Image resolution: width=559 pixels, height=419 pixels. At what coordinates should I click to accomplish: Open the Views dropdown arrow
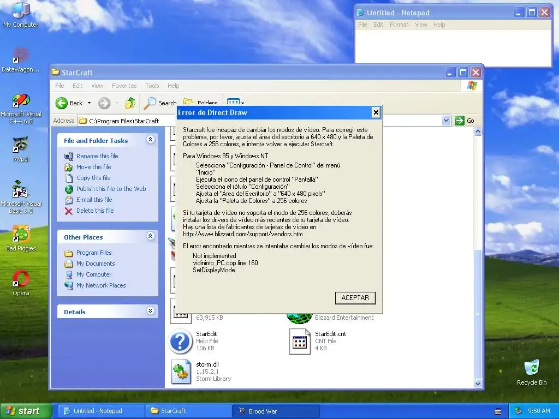(x=242, y=103)
